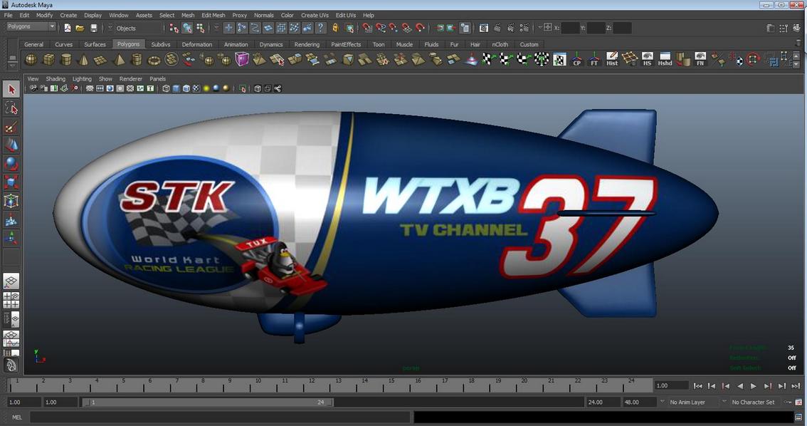
Task: Click the save scene icon
Action: click(93, 28)
